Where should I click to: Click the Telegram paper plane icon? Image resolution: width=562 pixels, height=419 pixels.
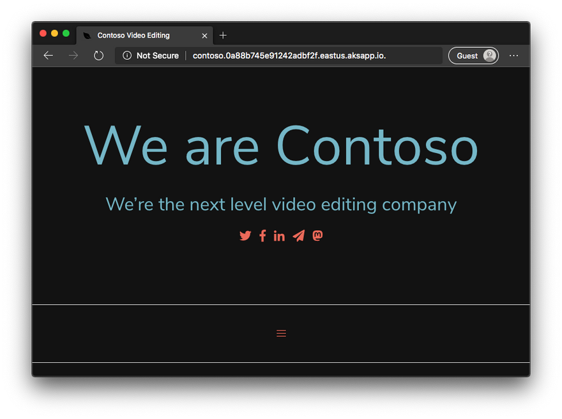tap(298, 236)
